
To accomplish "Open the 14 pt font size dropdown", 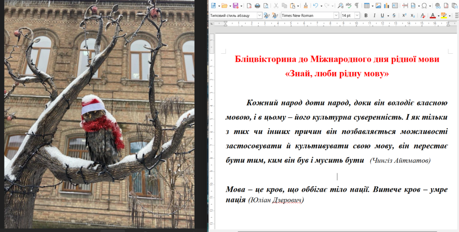I will (x=357, y=15).
